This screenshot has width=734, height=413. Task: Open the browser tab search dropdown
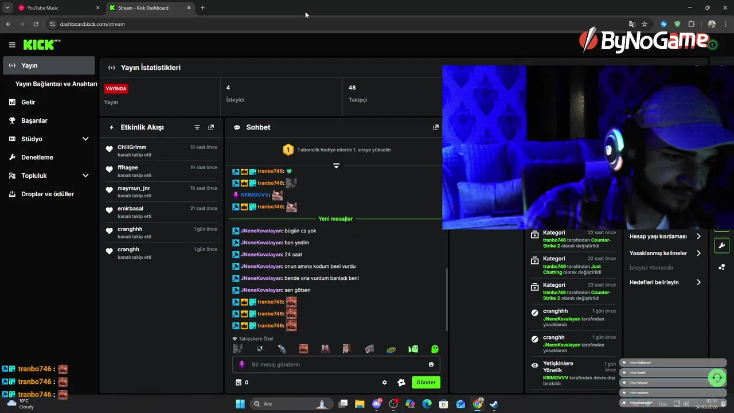[x=7, y=8]
